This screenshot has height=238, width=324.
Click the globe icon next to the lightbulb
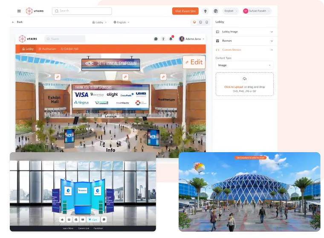[216, 11]
